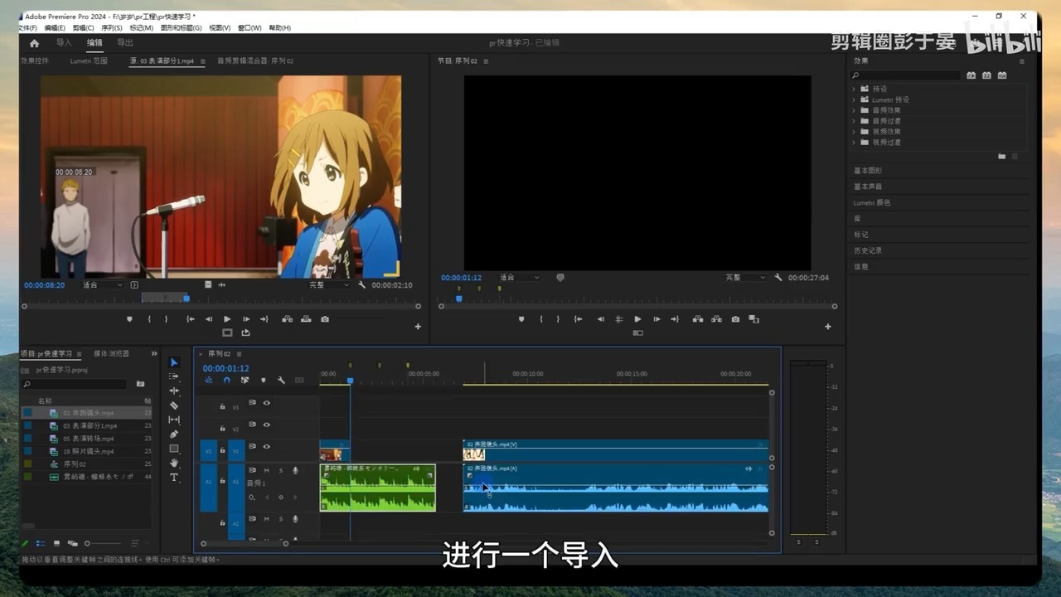Image resolution: width=1061 pixels, height=597 pixels.
Task: Open the 基本图形 panel
Action: 868,171
